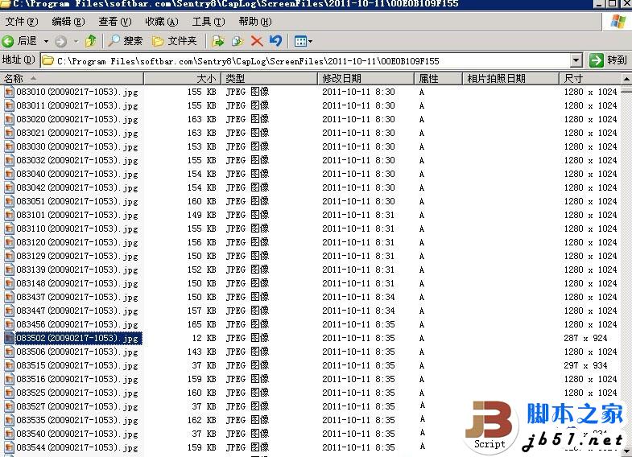Open the 文件(F) menu
Image resolution: width=632 pixels, height=457 pixels.
click(x=22, y=22)
